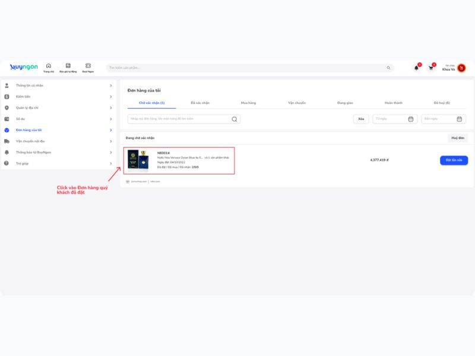Expand Trợ giúp chevron

point(111,164)
